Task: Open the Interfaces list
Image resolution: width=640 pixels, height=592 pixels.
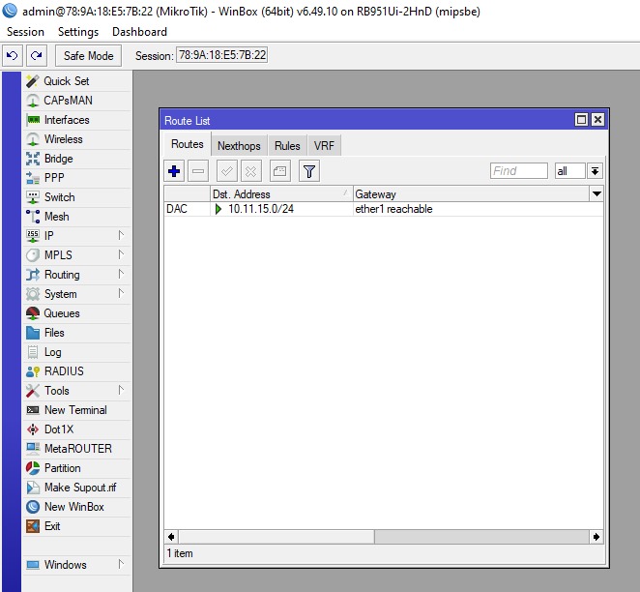Action: [76, 120]
